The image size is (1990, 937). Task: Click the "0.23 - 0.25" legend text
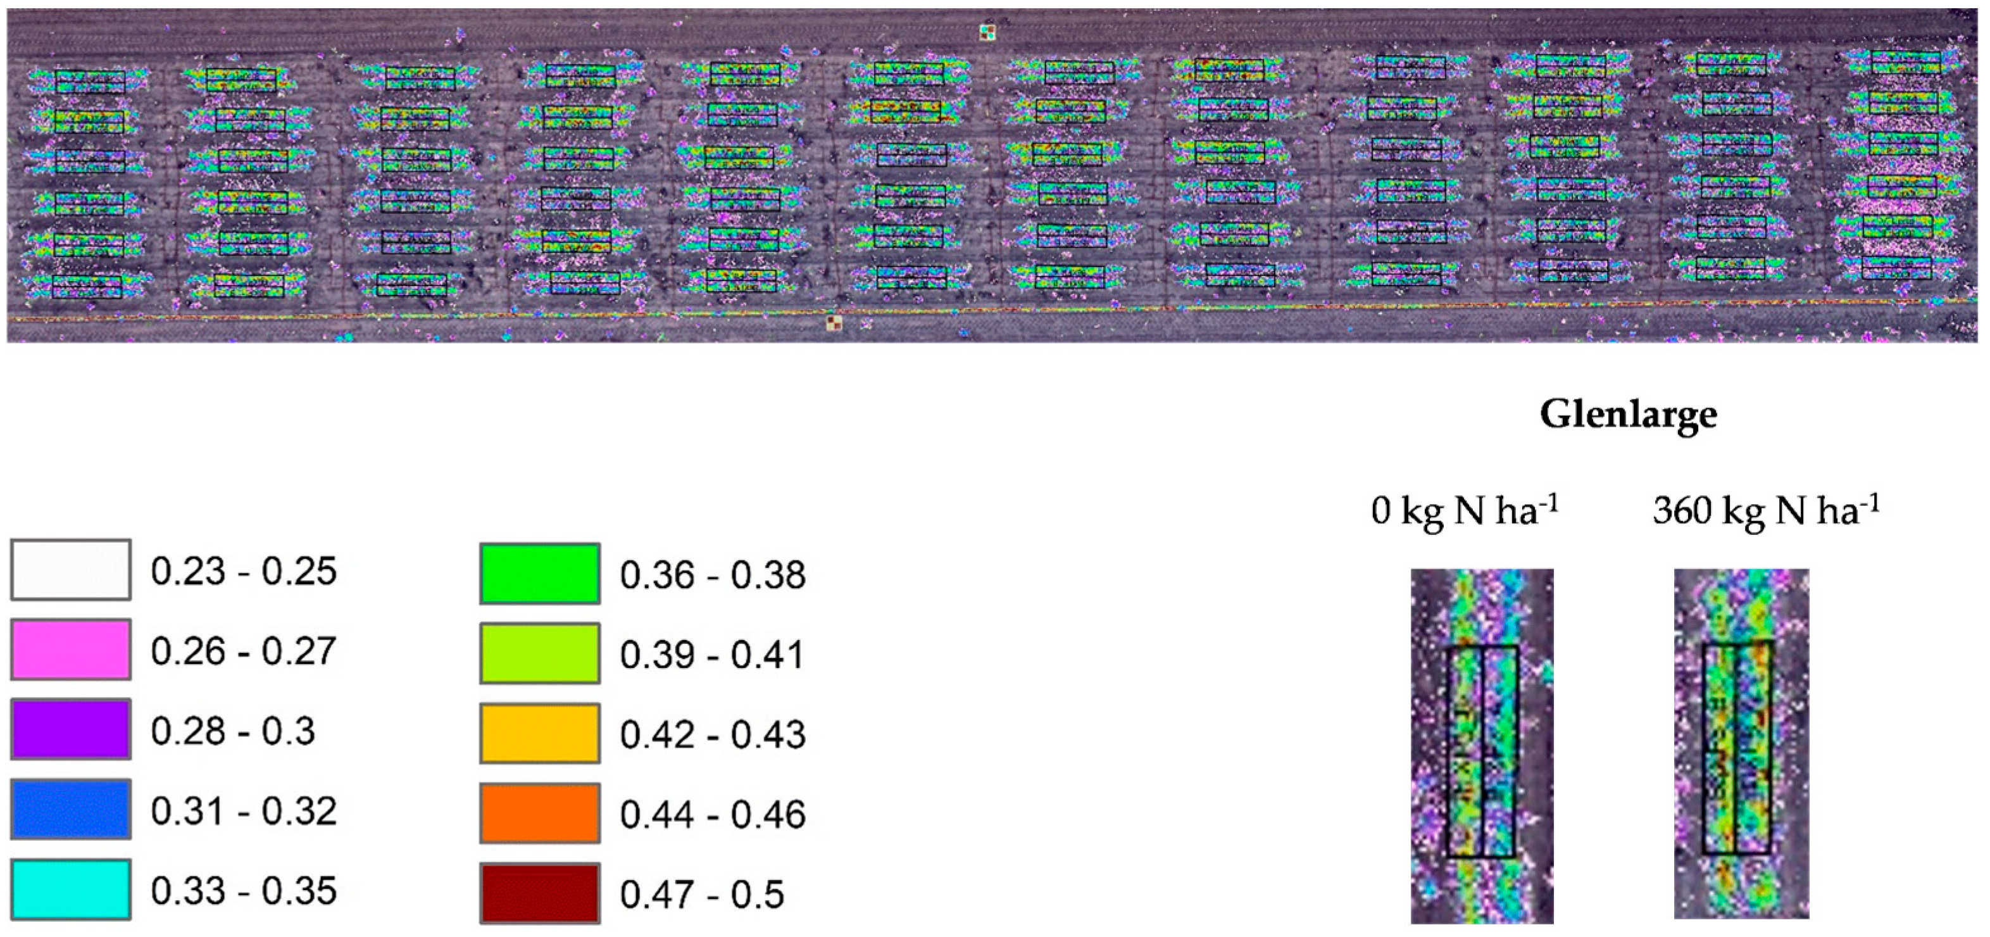(243, 572)
